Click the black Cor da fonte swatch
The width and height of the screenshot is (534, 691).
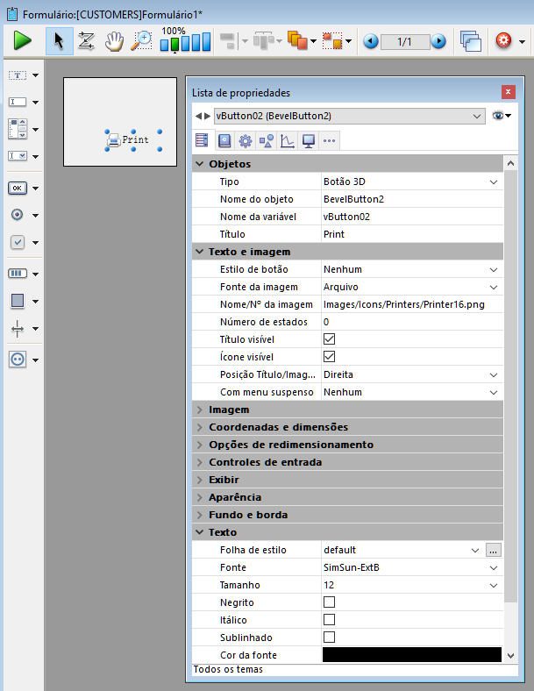tap(411, 655)
